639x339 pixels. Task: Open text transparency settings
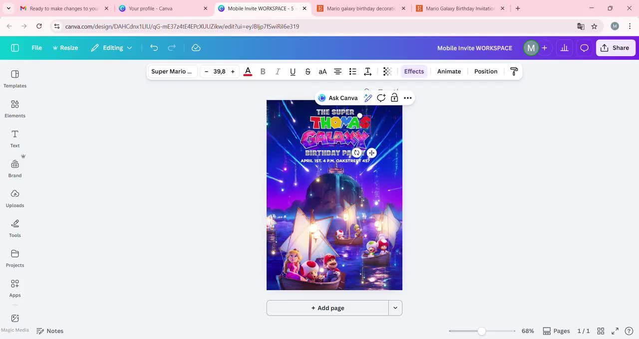[x=387, y=71]
